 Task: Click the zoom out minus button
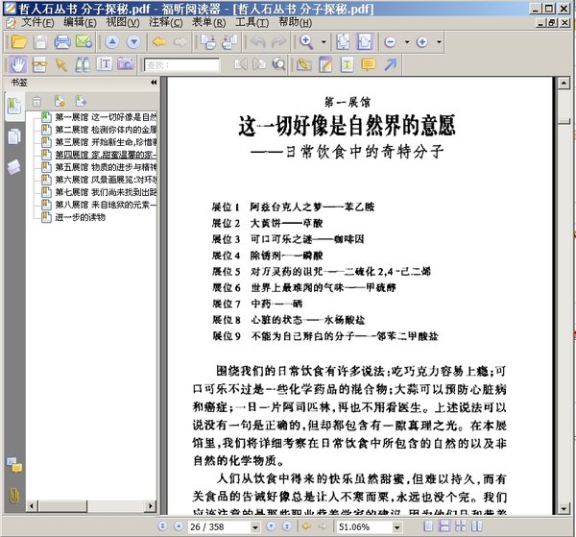tap(390, 42)
